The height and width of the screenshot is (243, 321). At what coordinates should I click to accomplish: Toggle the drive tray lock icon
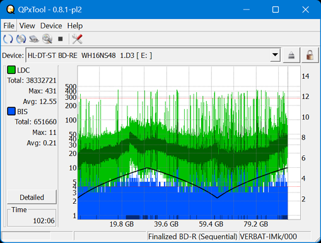pyautogui.click(x=310, y=56)
